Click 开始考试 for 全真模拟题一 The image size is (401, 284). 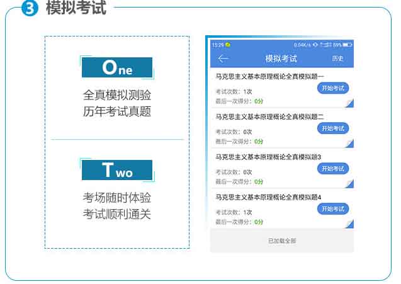(x=332, y=88)
